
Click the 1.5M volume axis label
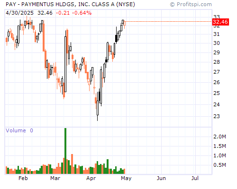tap(220, 146)
